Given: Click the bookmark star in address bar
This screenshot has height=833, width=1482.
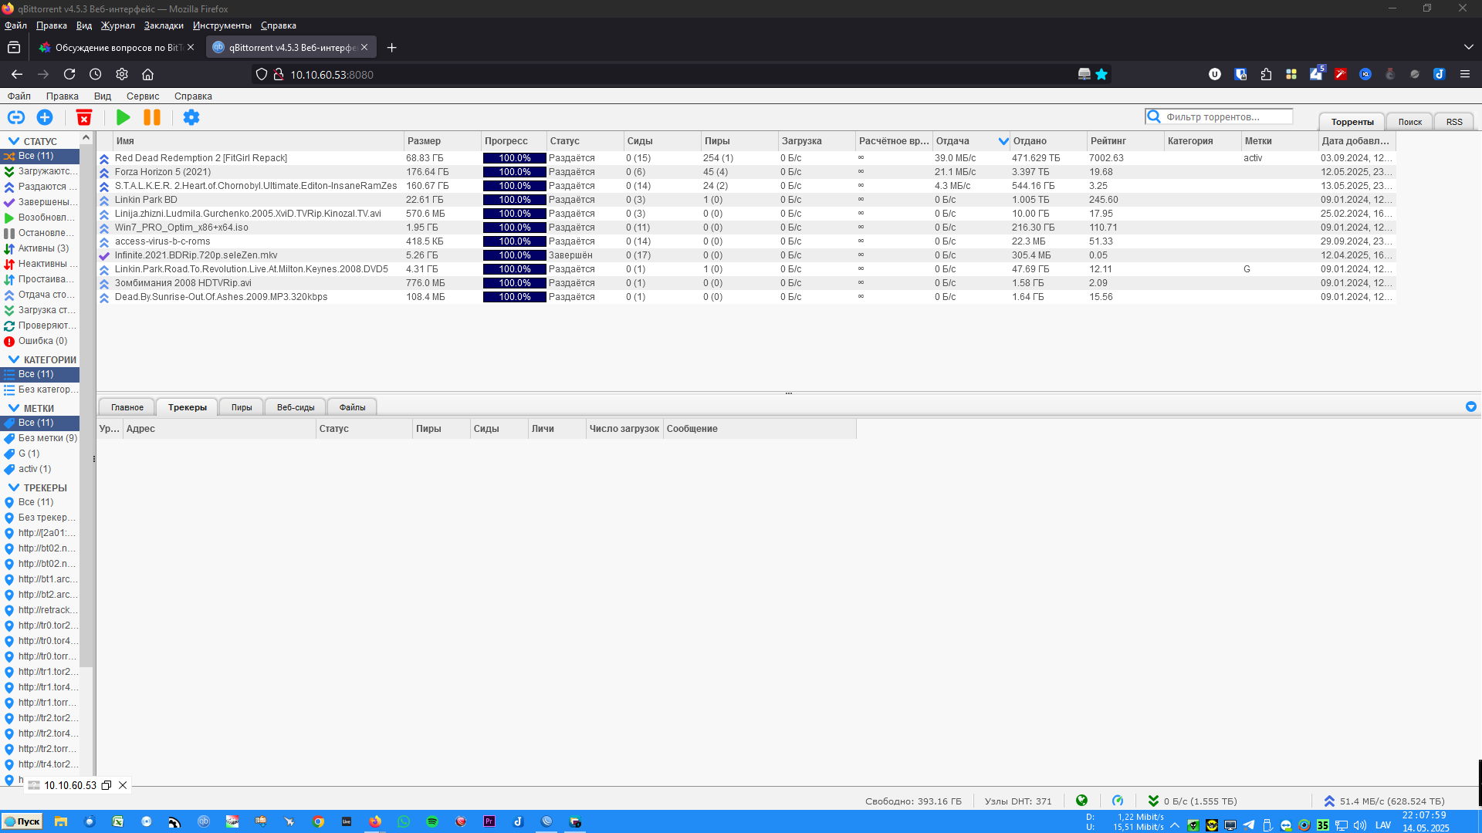Looking at the screenshot, I should [1101, 74].
